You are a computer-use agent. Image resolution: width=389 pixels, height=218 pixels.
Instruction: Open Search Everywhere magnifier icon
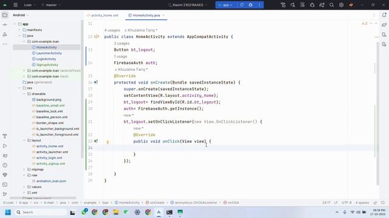331,5
